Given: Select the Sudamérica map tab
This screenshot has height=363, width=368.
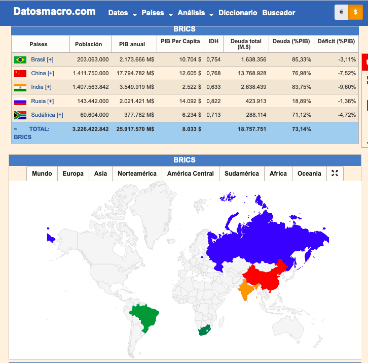Looking at the screenshot, I should pos(241,174).
